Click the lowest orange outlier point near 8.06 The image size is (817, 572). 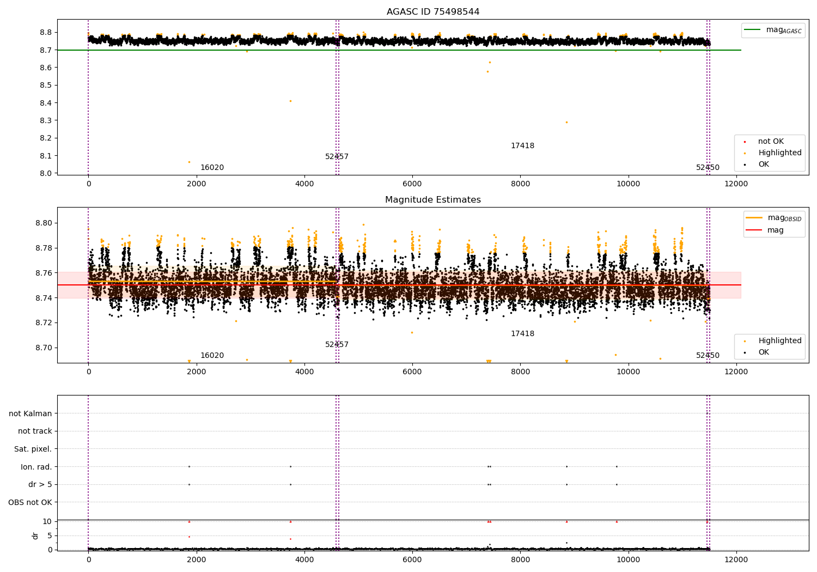[x=189, y=162]
